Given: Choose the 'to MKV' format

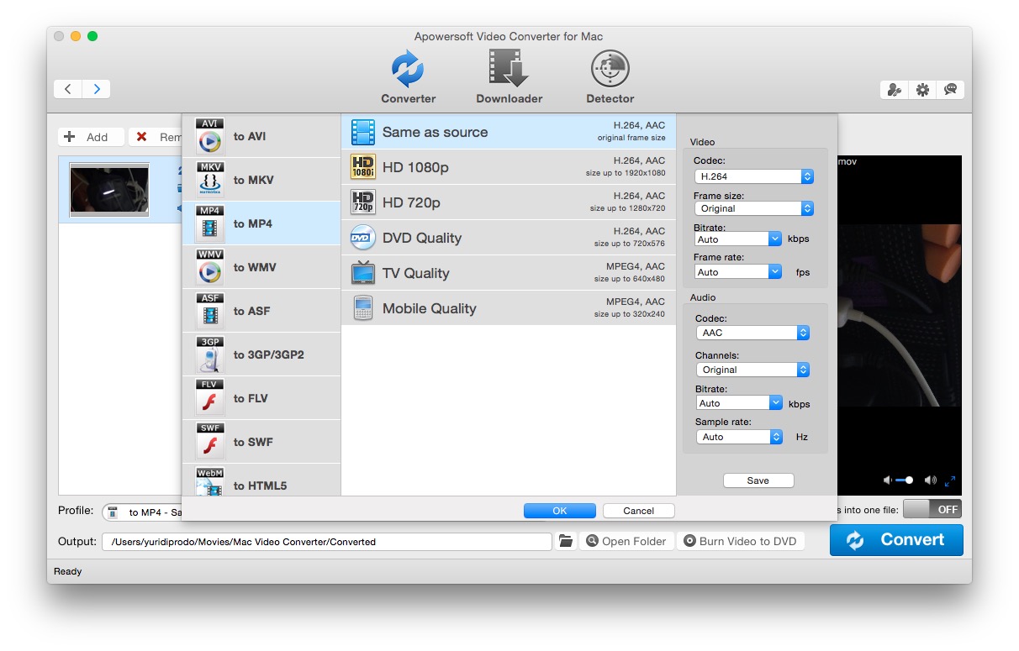Looking at the screenshot, I should (x=261, y=180).
